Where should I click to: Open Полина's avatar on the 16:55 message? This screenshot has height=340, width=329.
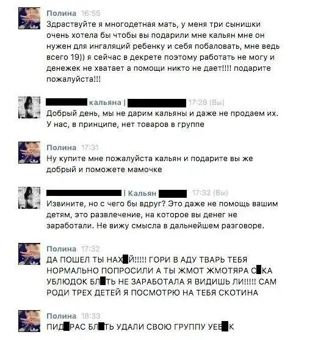click(x=29, y=18)
